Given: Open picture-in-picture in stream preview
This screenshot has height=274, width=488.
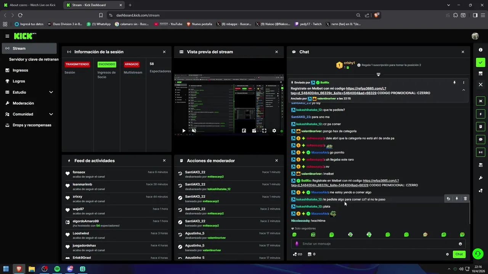Looking at the screenshot, I should pos(244,131).
